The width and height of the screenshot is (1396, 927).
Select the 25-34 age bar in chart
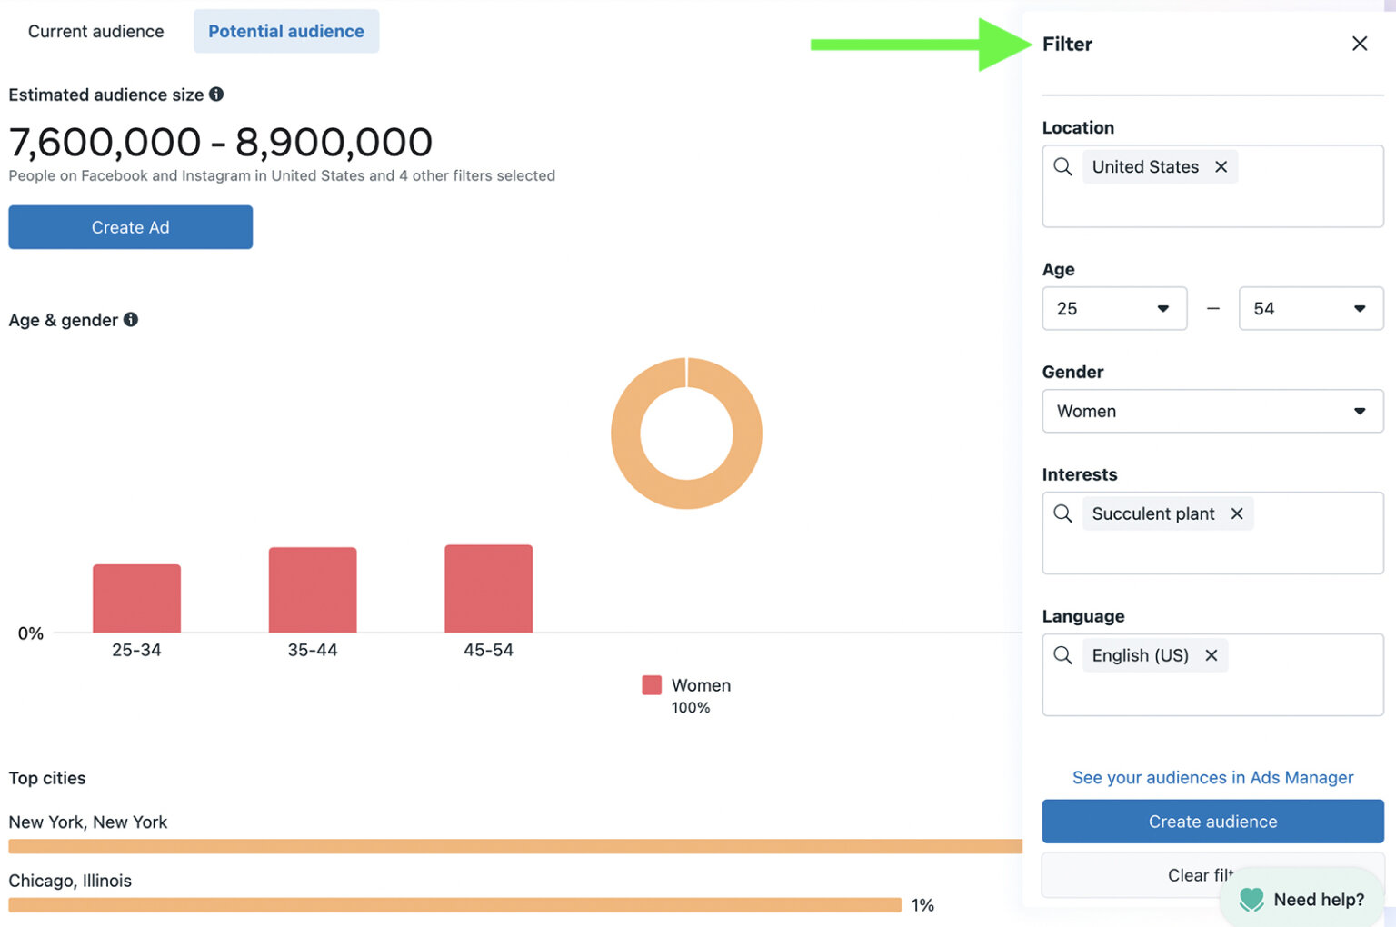tap(136, 595)
